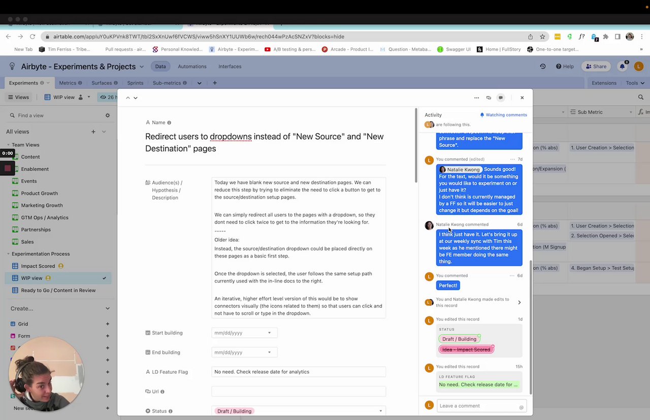Add a new table with the plus tab
Screen dimensions: 650x420
coord(215,83)
